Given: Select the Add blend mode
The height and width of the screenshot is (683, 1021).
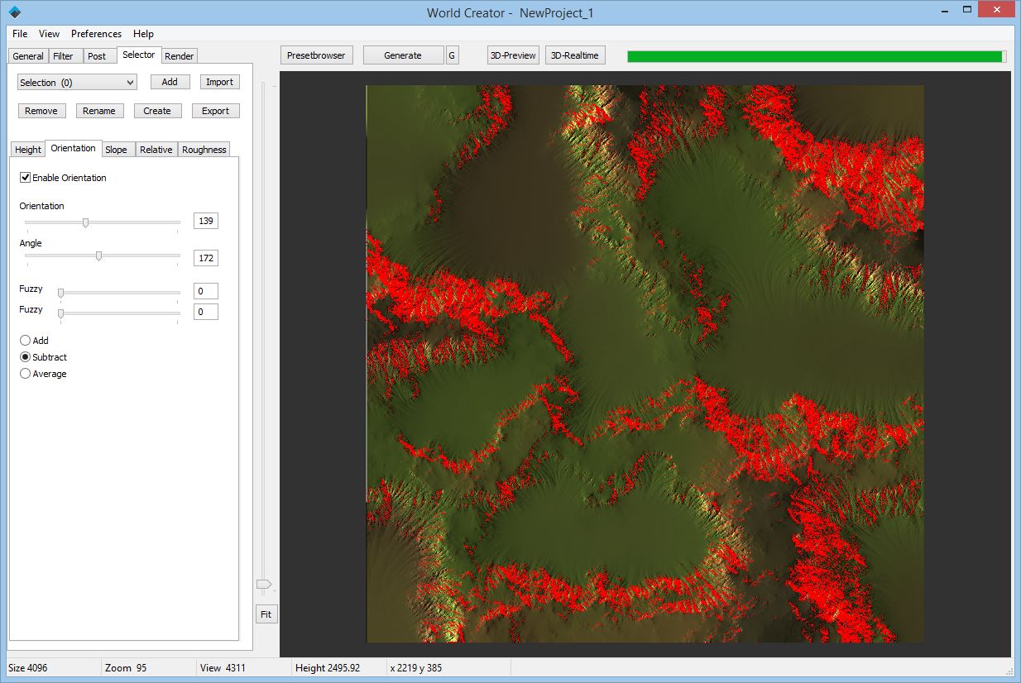Looking at the screenshot, I should tap(25, 340).
